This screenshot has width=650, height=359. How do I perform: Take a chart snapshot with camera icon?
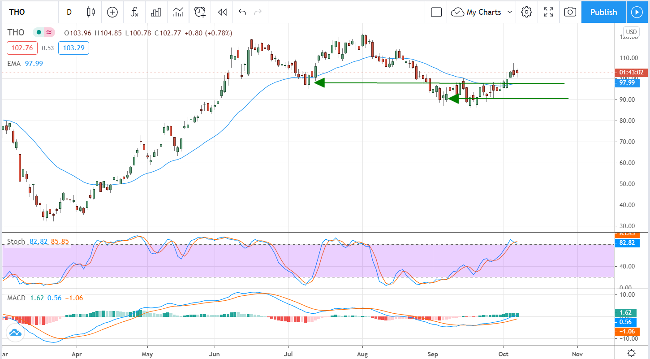570,12
